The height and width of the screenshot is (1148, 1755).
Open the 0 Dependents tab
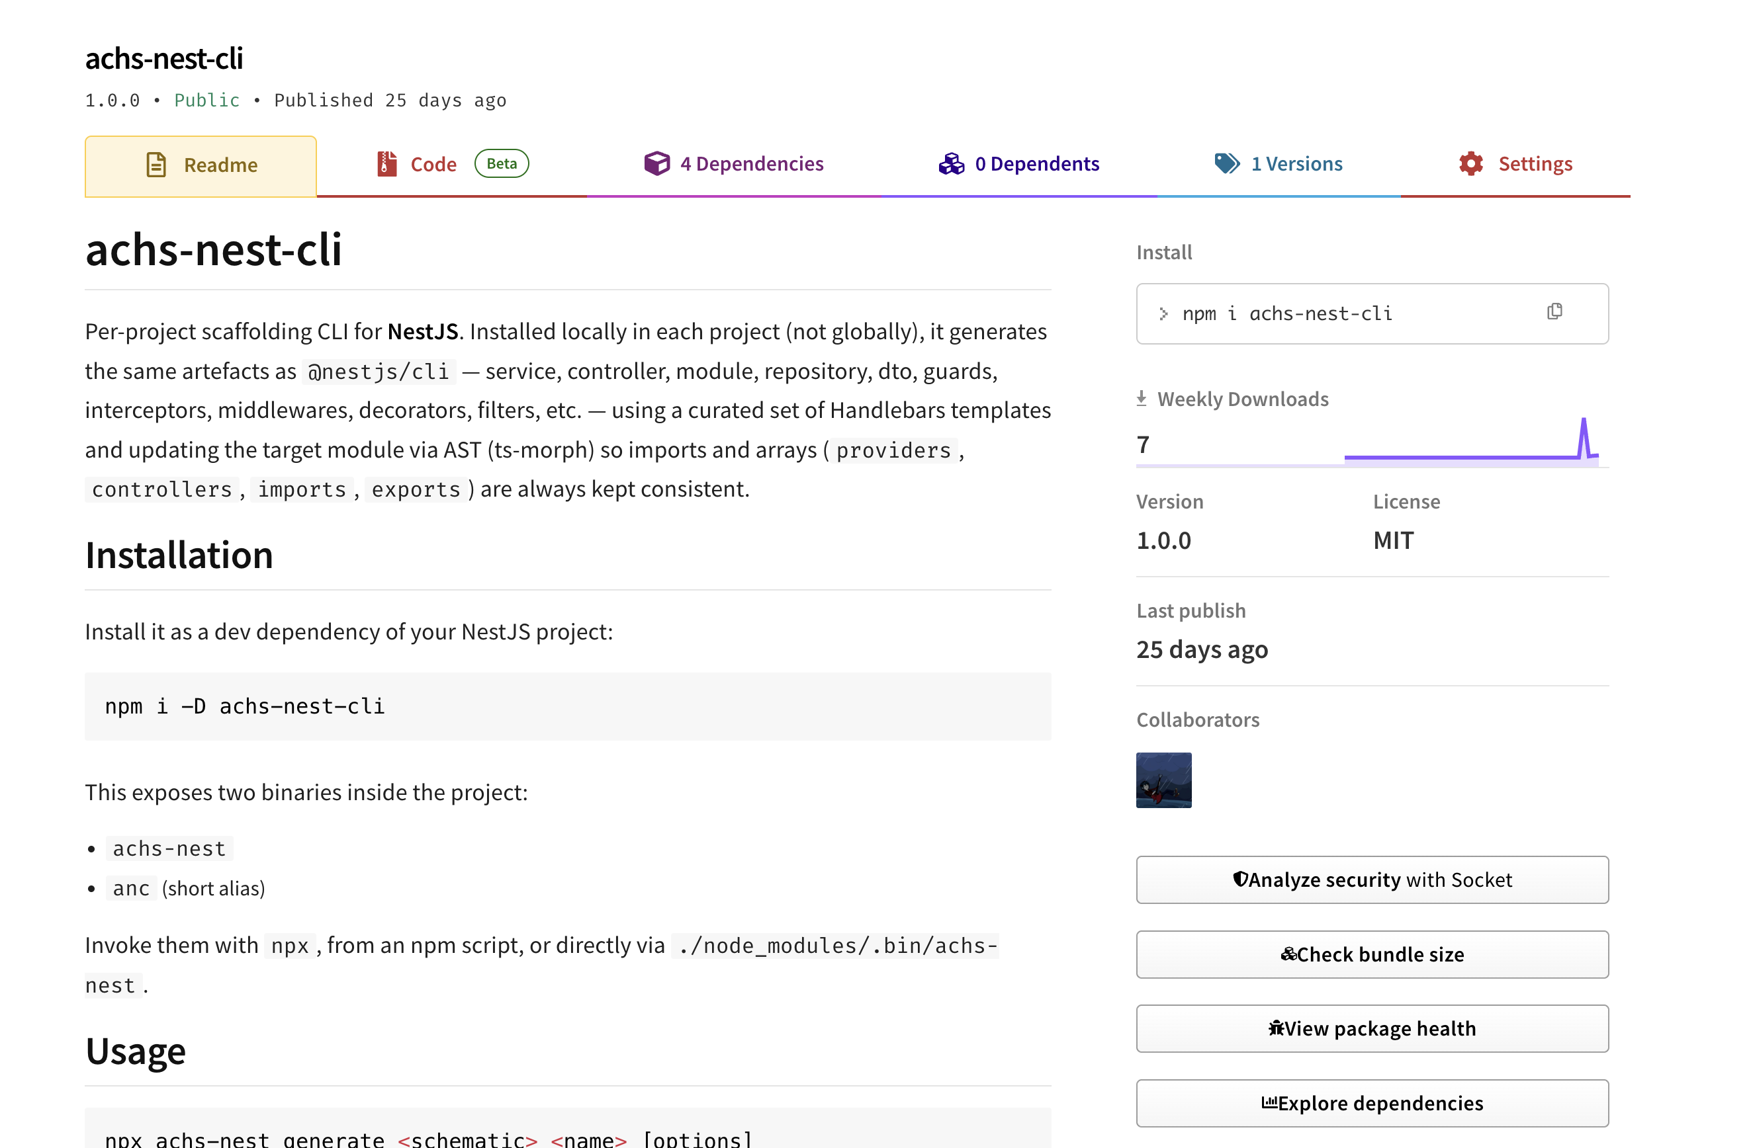tap(1018, 163)
